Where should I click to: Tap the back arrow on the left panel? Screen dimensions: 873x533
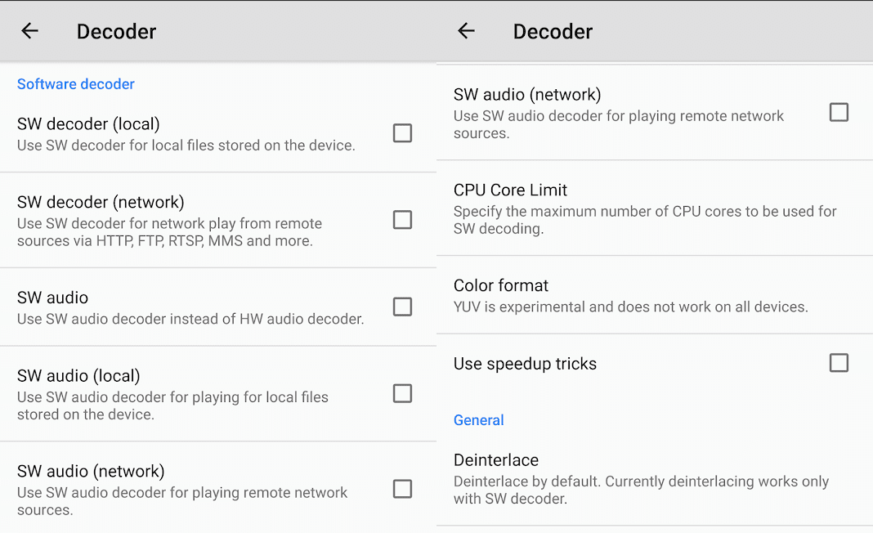pyautogui.click(x=29, y=31)
